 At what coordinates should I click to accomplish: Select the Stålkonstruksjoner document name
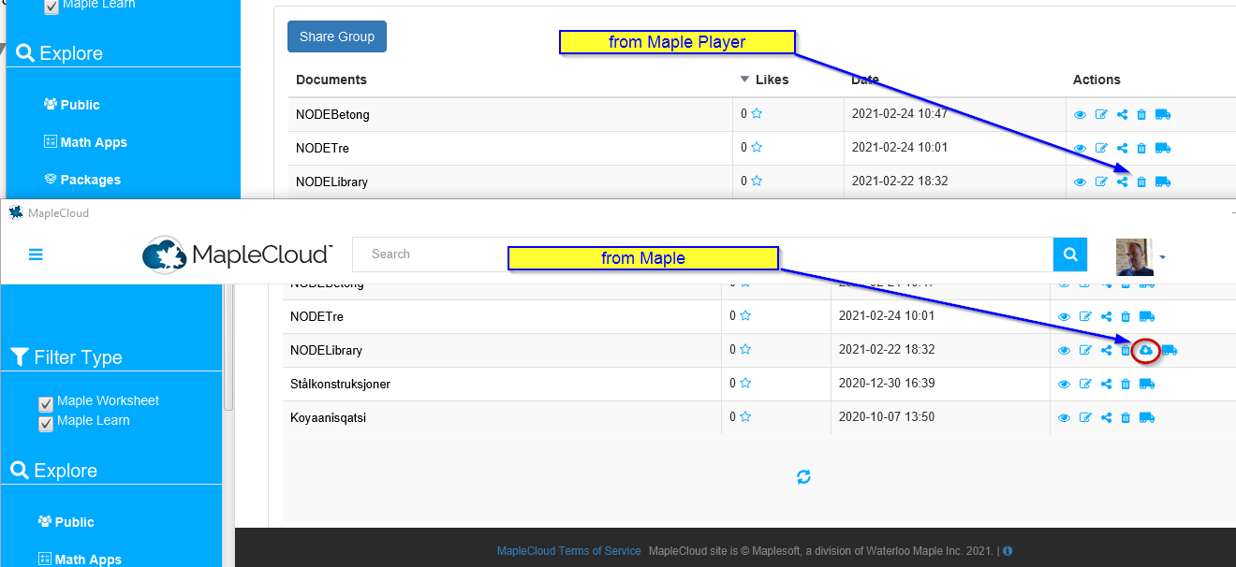(x=340, y=384)
